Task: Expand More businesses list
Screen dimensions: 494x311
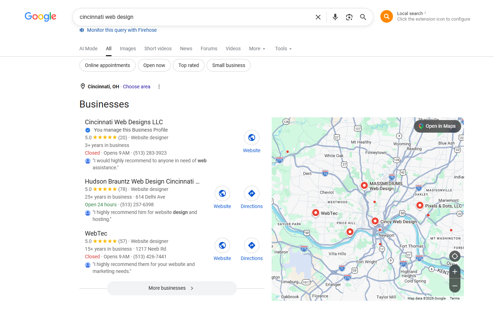Action: click(x=172, y=288)
